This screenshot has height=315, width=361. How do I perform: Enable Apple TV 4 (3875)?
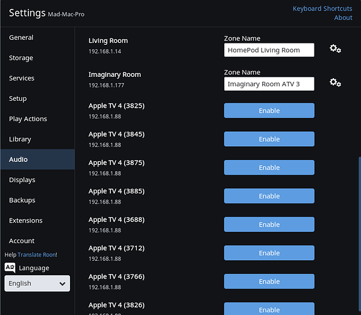coord(269,168)
